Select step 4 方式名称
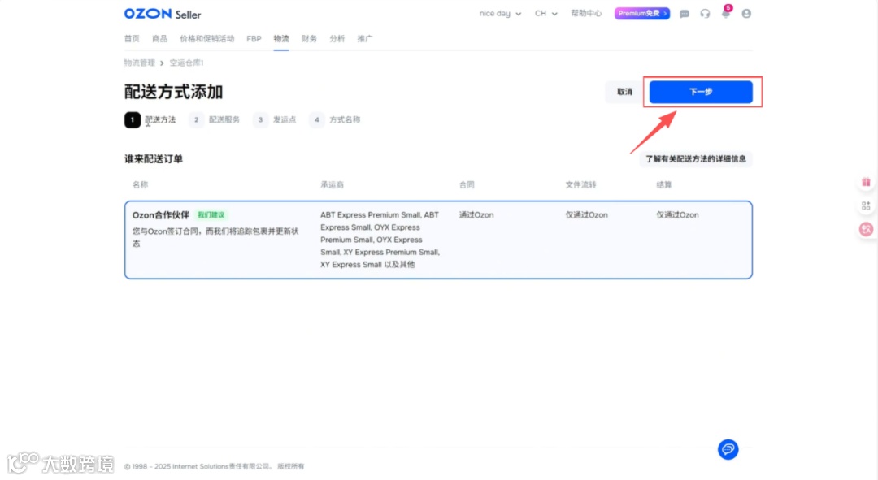 coord(334,119)
